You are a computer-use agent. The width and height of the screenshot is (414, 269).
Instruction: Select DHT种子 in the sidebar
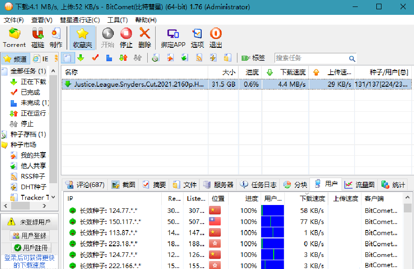pos(33,187)
